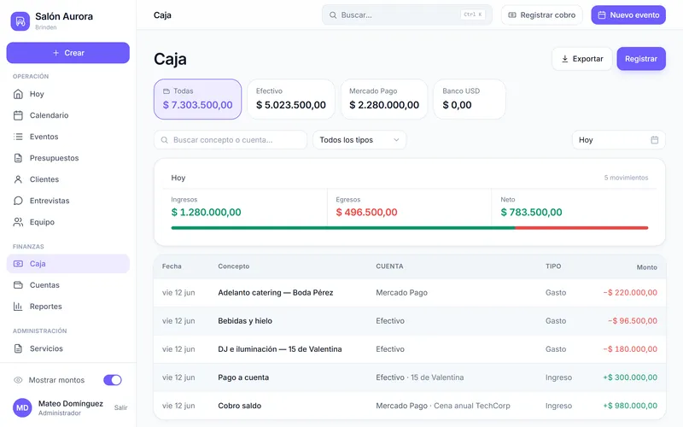Screen dimensions: 683x427
Task: Click Mercado Pago · Cena anual TechCorp
Action: tap(442, 406)
